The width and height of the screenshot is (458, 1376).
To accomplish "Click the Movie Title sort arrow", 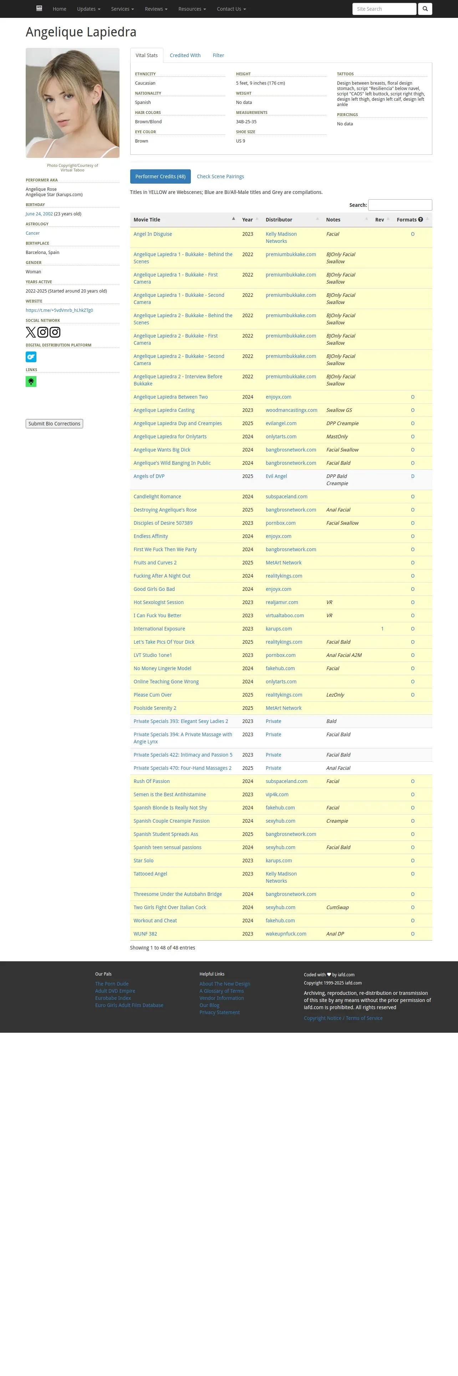I will (x=234, y=219).
